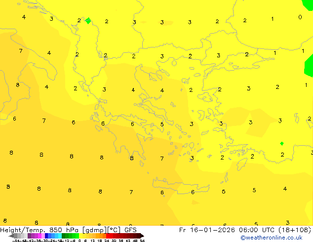Viewport: 313px width, 242px height.
Task: Click the 'GFS' model label in the title
Action: pos(130,230)
